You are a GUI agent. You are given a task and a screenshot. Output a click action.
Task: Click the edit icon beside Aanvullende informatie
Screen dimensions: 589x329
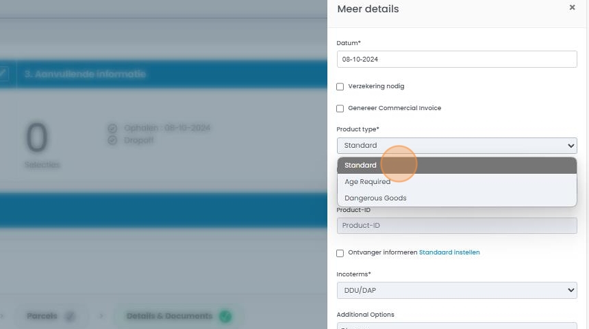pyautogui.click(x=3, y=73)
